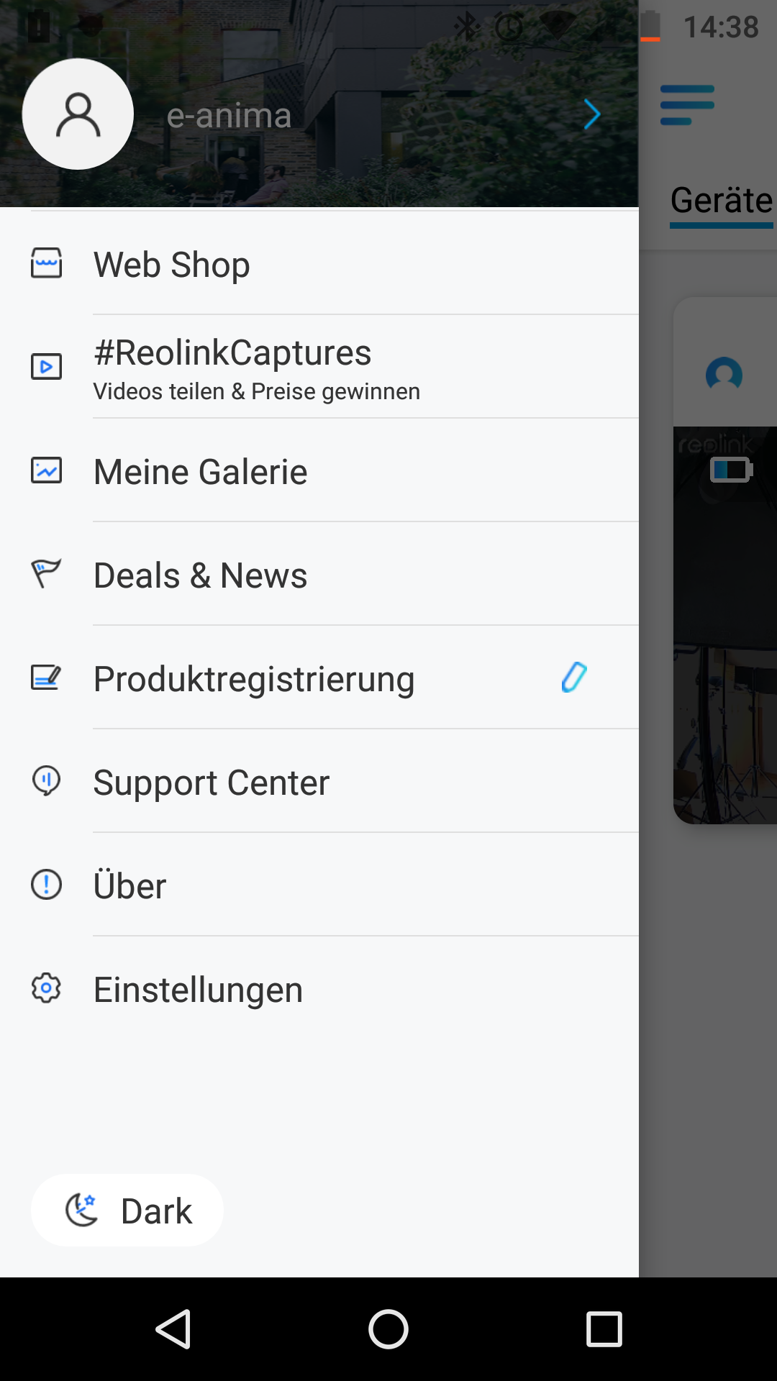Viewport: 777px width, 1381px height.
Task: Click the Meine Galerie picture icon
Action: pyautogui.click(x=46, y=470)
